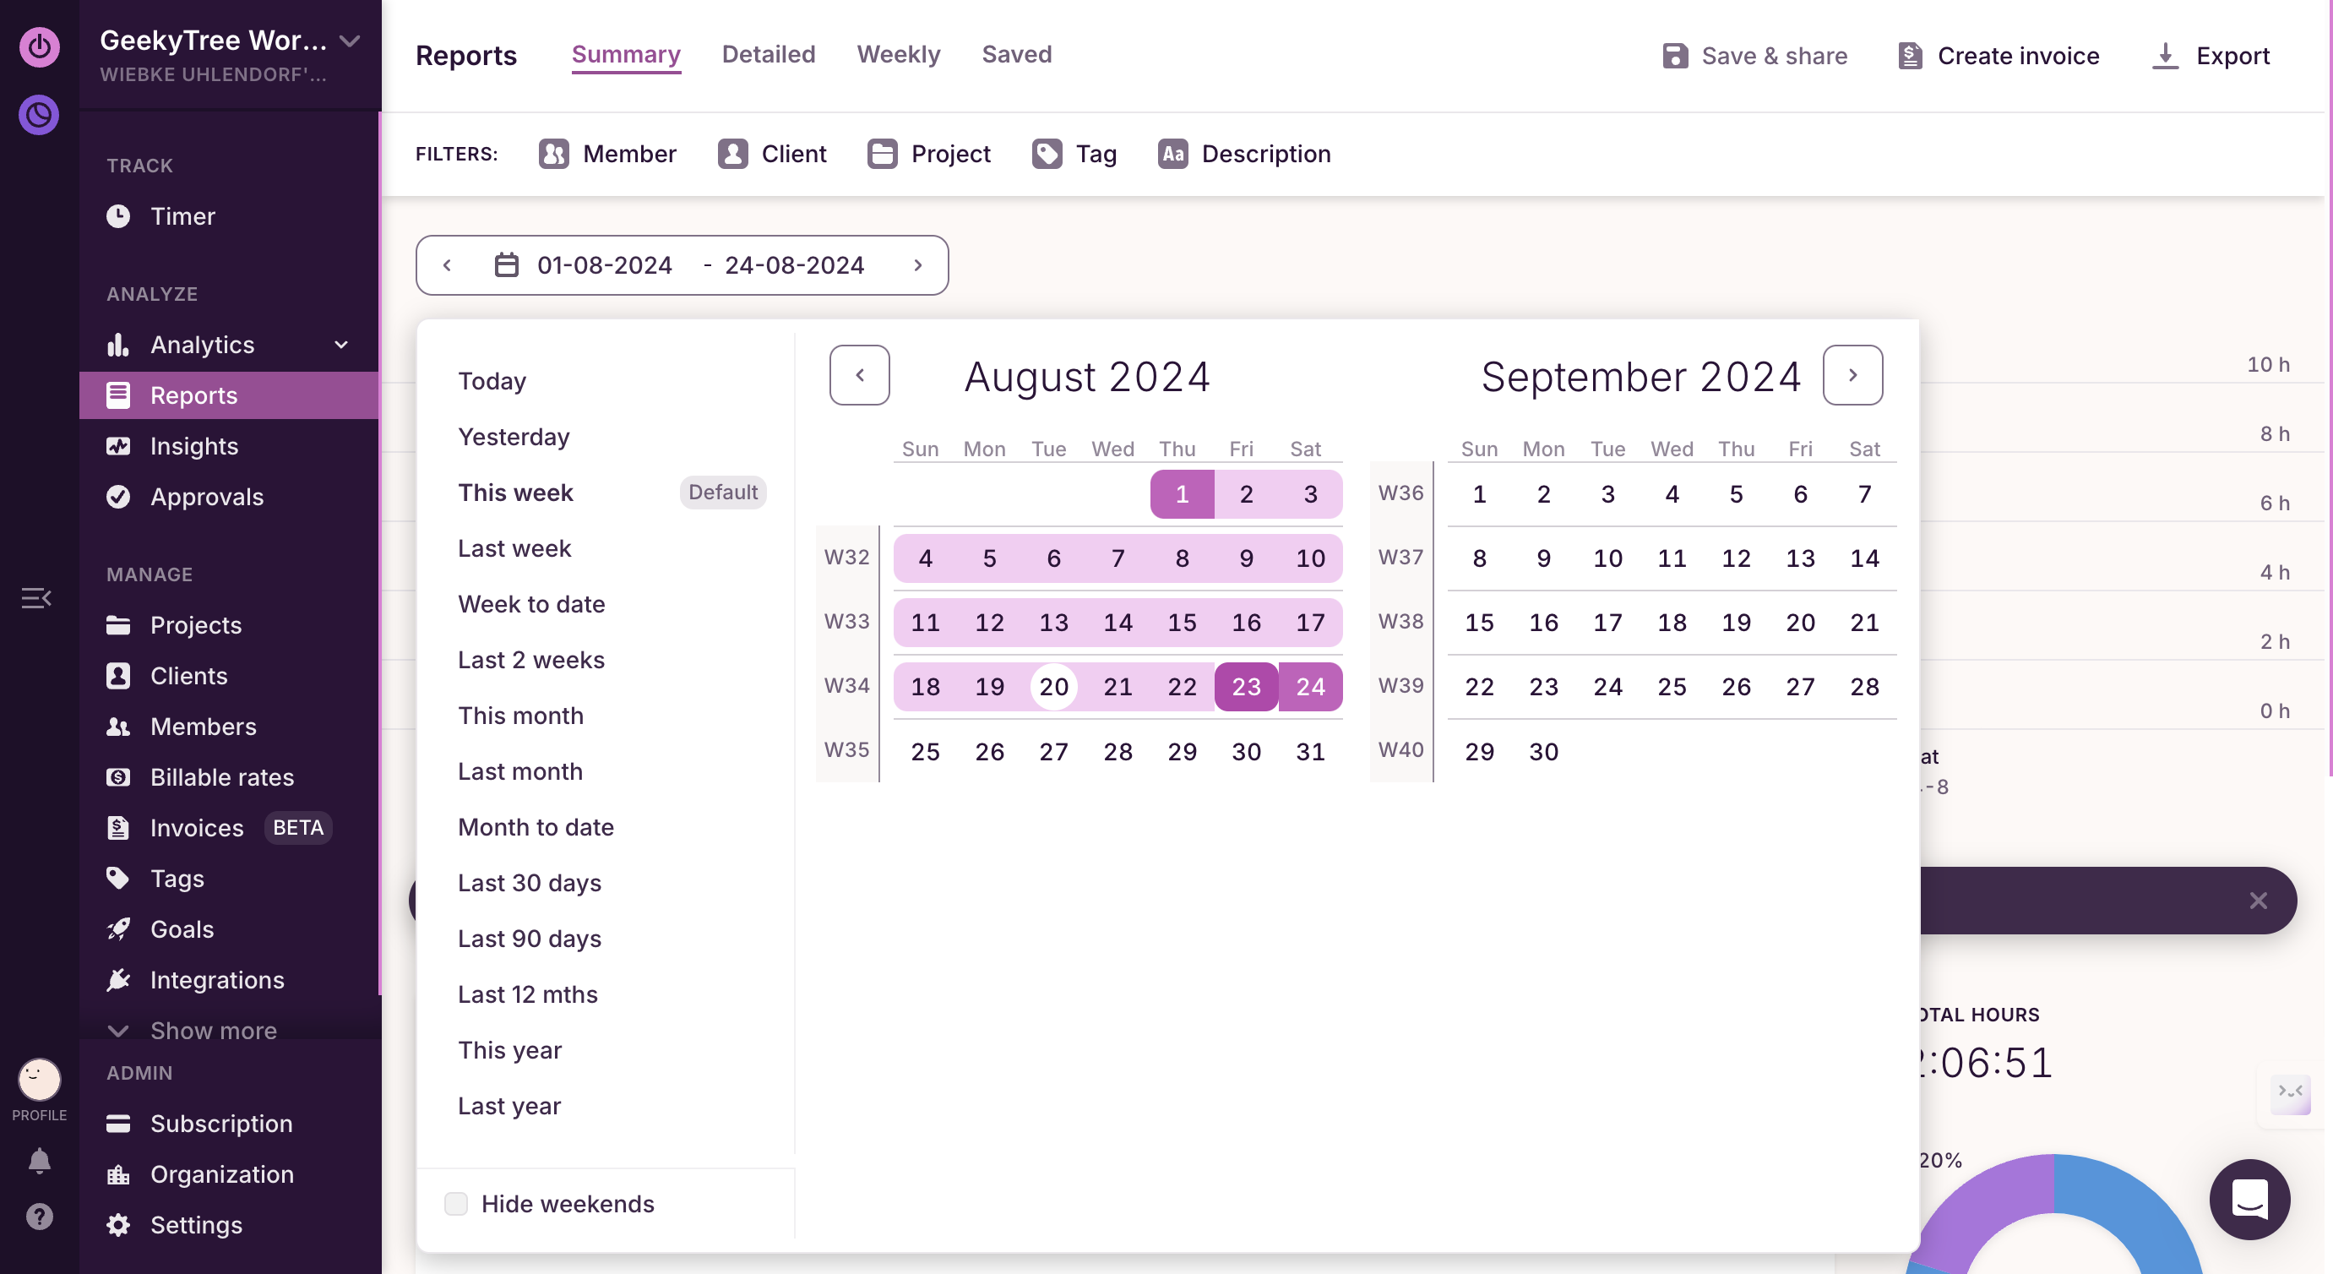Go to next date range arrow
Viewport: 2333px width, 1274px height.
(917, 264)
